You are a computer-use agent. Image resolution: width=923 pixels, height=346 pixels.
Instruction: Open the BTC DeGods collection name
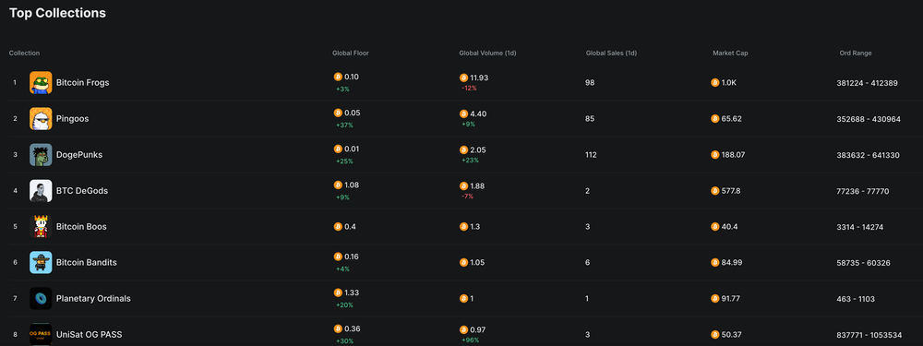coord(82,191)
